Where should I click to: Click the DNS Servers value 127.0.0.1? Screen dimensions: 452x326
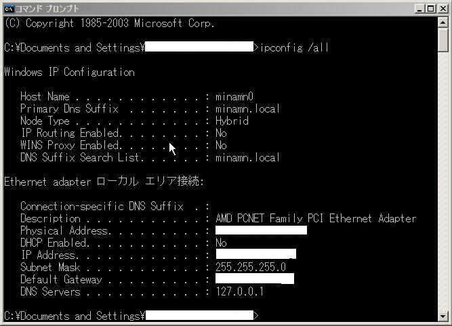coord(239,291)
